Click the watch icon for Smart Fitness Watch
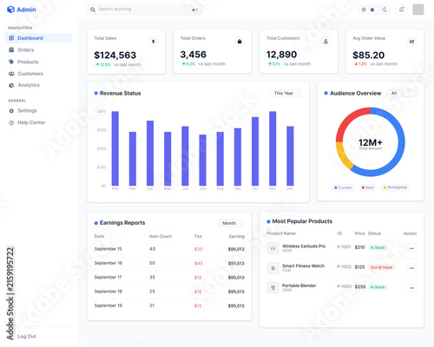Viewport: 434px width, 347px height. pyautogui.click(x=273, y=268)
